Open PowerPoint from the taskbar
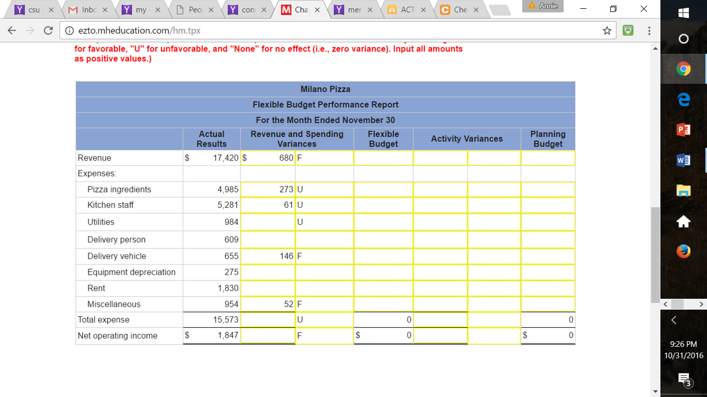 (684, 130)
